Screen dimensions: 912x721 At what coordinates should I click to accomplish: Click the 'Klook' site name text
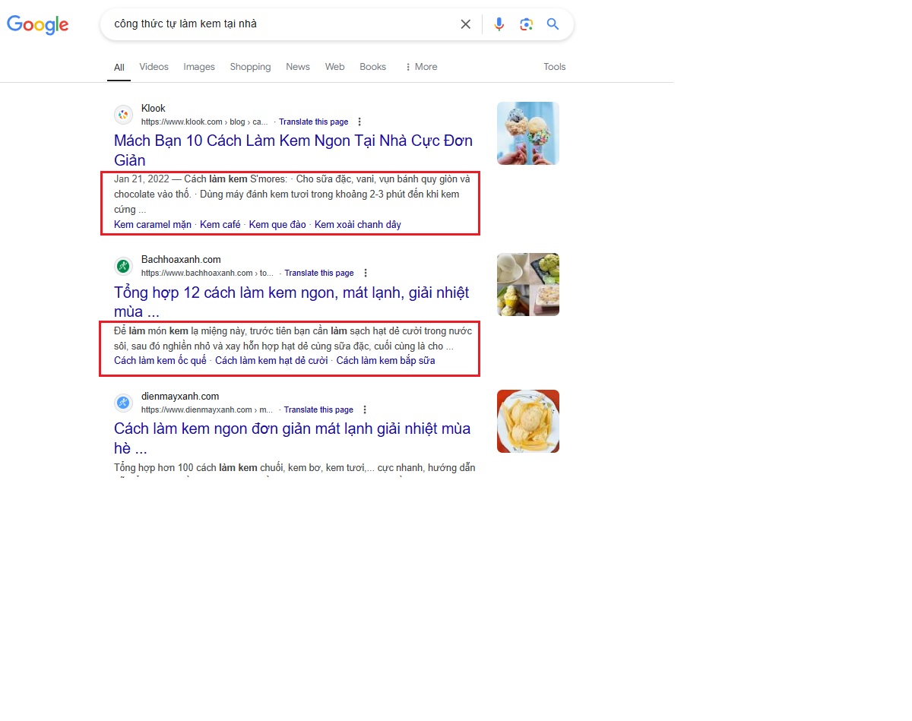point(154,108)
